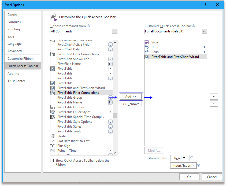Click info icon next to Customize Quick Access Toolbar
This screenshot has height=186, width=226.
pos(193,26)
